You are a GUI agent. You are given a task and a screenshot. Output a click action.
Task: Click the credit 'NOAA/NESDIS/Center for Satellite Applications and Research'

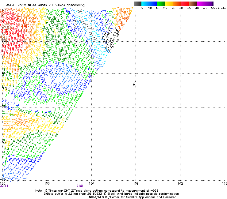(133, 197)
